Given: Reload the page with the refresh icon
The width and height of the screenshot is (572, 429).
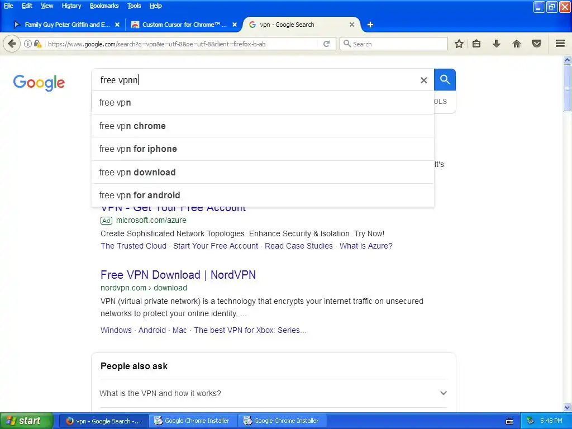Looking at the screenshot, I should 326,44.
